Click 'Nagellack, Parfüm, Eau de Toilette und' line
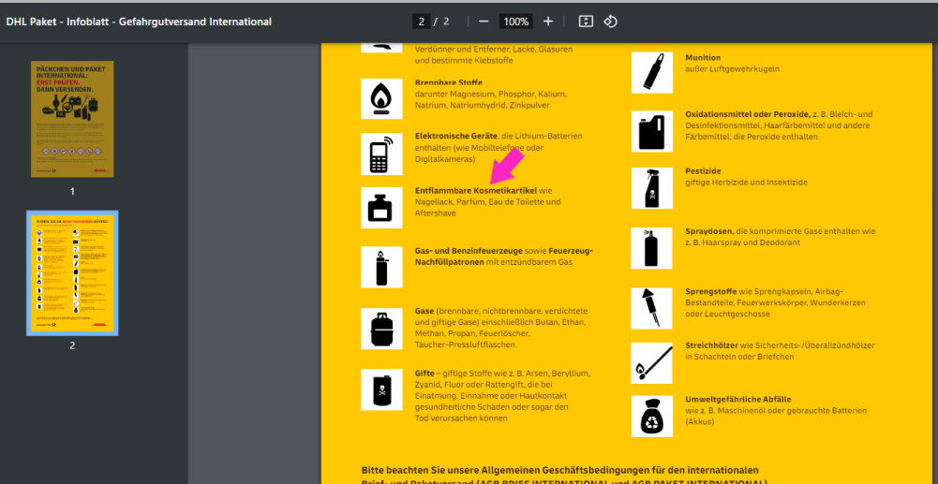Viewport: 938px width, 484px height. pyautogui.click(x=488, y=202)
